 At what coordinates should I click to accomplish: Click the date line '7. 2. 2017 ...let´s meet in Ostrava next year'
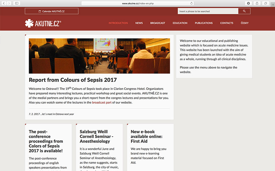[51, 114]
